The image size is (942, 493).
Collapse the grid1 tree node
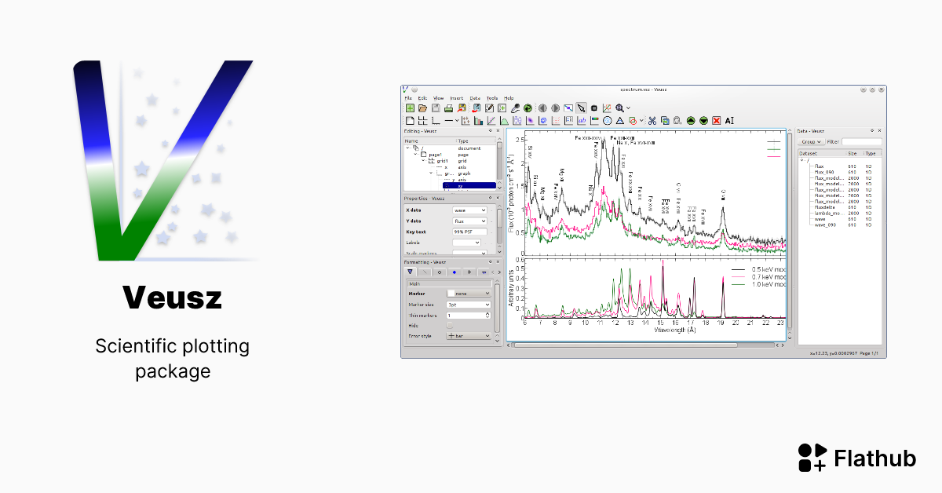click(423, 161)
